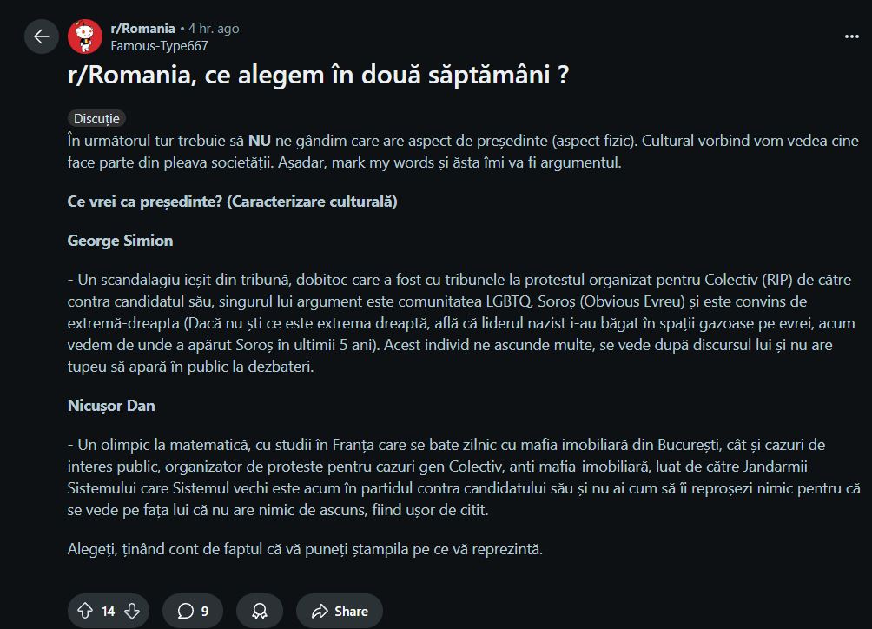Open the three-dot post options menu
Image resolution: width=872 pixels, height=629 pixels.
[x=851, y=36]
